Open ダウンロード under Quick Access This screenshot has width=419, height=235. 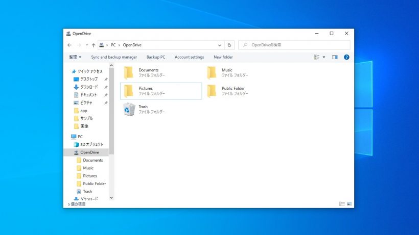pyautogui.click(x=89, y=87)
